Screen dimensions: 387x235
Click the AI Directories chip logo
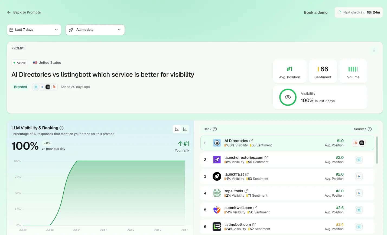[x=217, y=143]
